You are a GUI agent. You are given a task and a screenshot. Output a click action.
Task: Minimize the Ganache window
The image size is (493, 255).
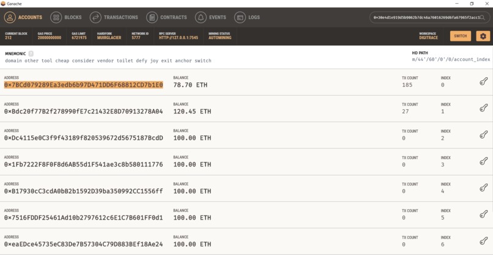[457, 4]
